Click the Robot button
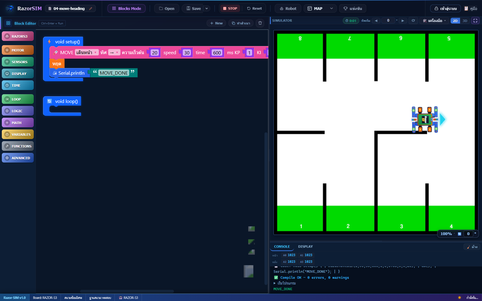The width and height of the screenshot is (482, 301). tap(288, 8)
